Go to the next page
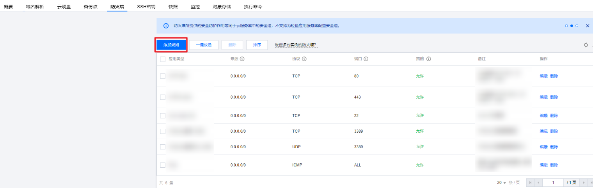This screenshot has width=593, height=188. [584, 183]
